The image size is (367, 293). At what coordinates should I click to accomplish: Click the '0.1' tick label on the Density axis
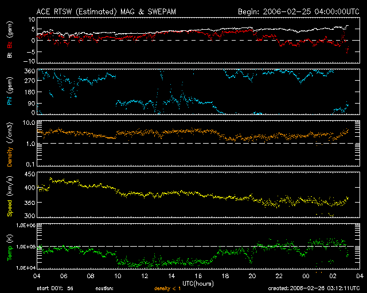(30, 164)
